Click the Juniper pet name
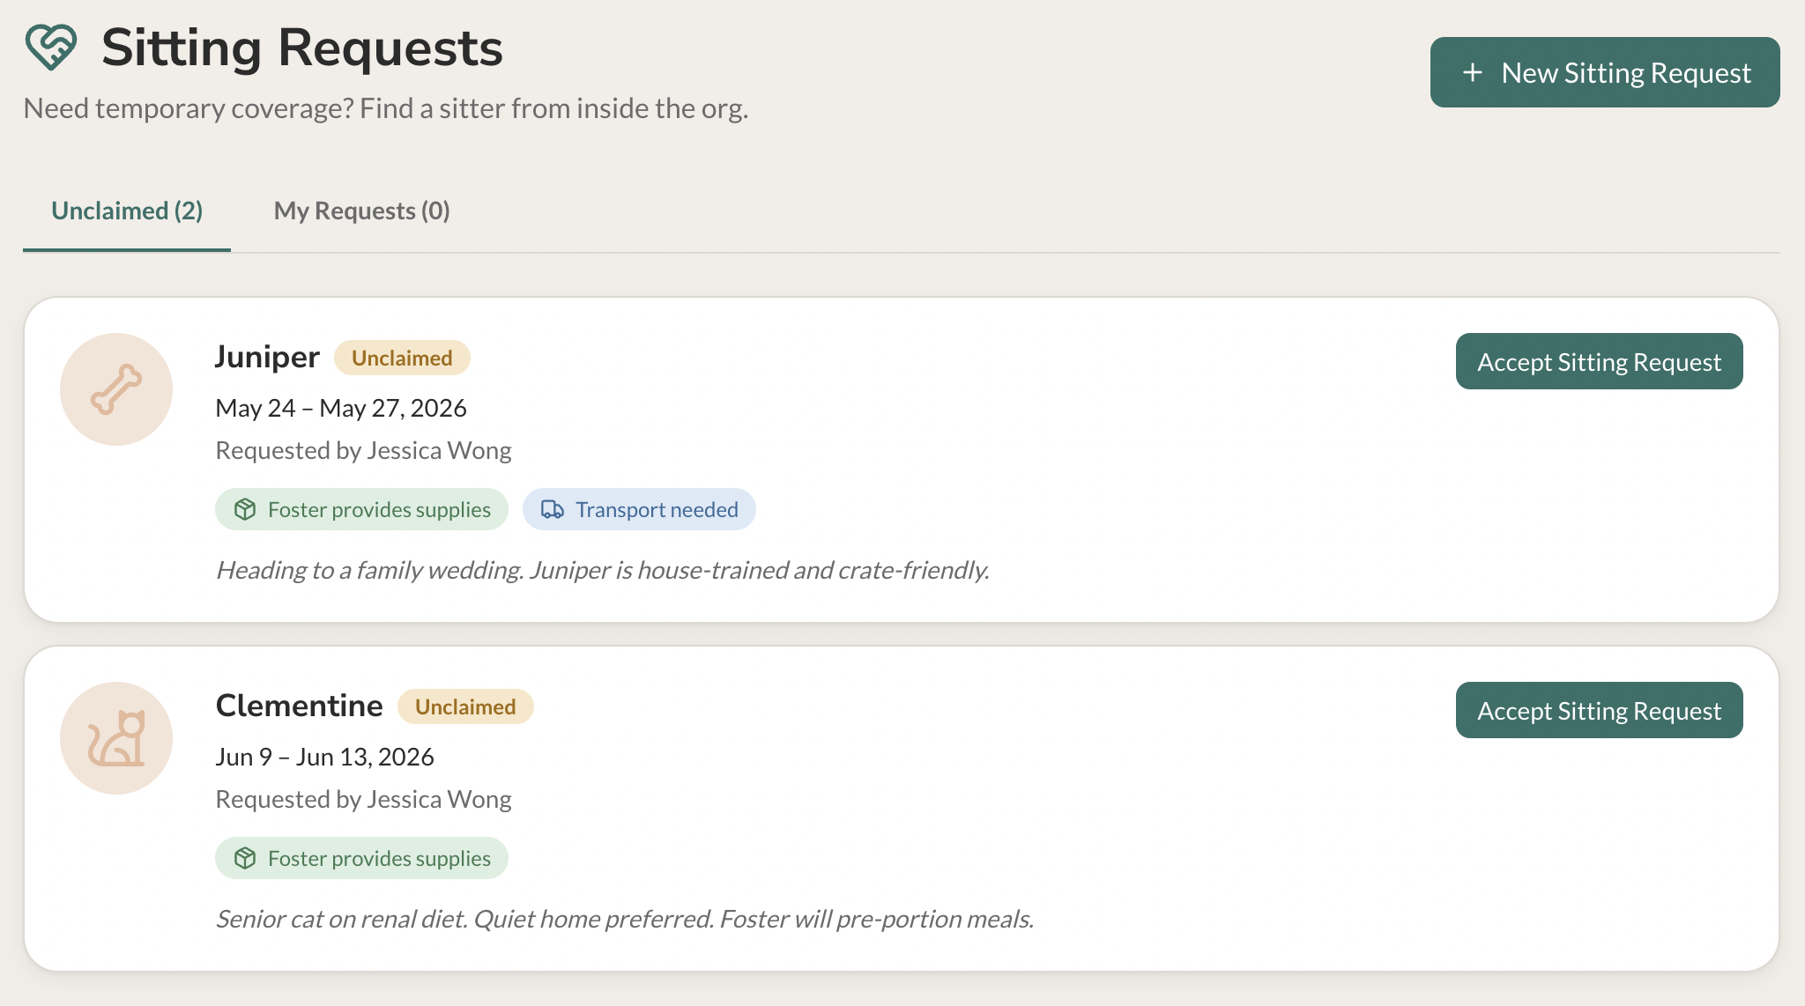 (x=267, y=357)
